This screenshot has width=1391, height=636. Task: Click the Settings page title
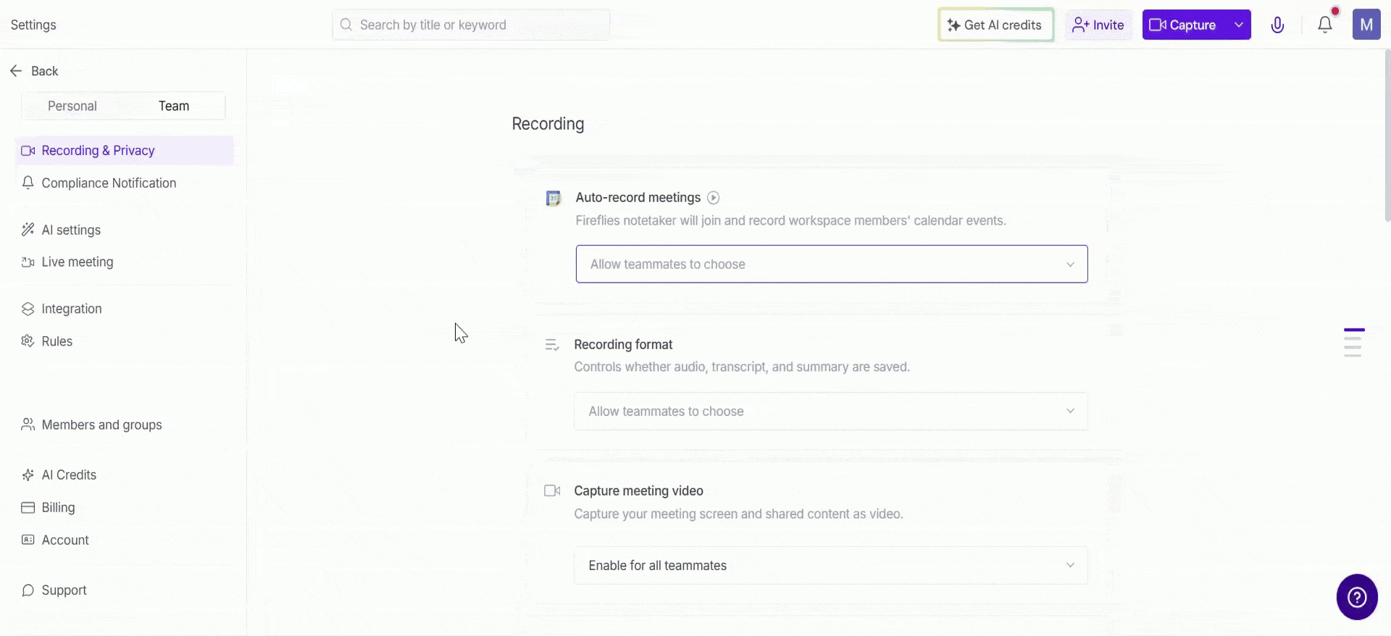(x=33, y=25)
